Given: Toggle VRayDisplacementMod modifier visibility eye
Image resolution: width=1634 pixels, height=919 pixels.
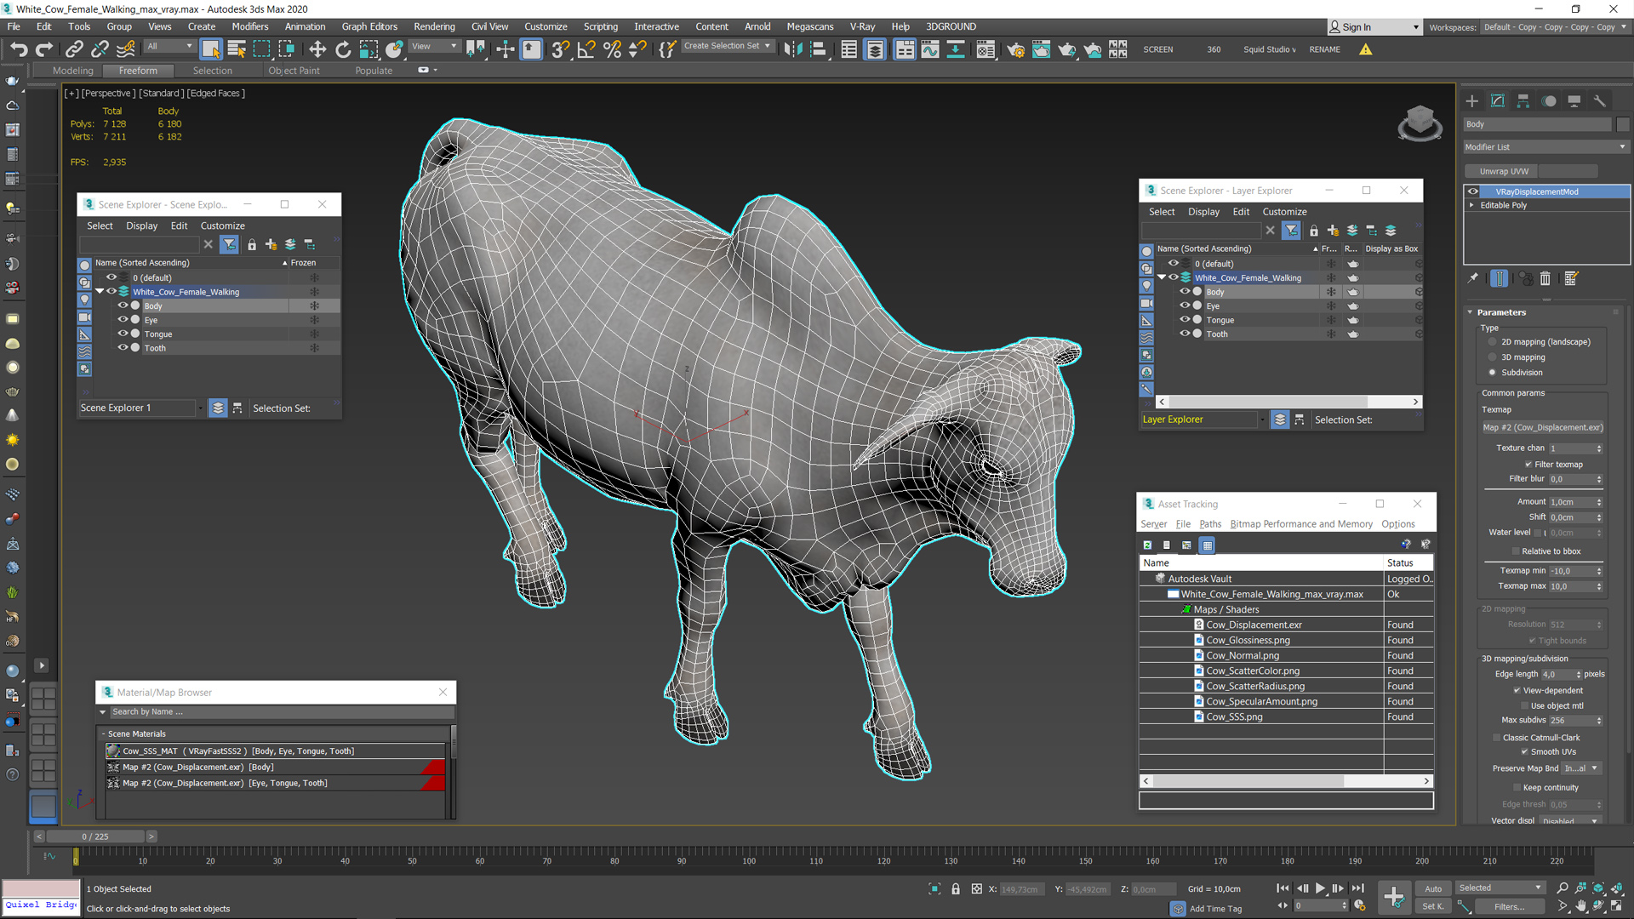Looking at the screenshot, I should (x=1473, y=191).
